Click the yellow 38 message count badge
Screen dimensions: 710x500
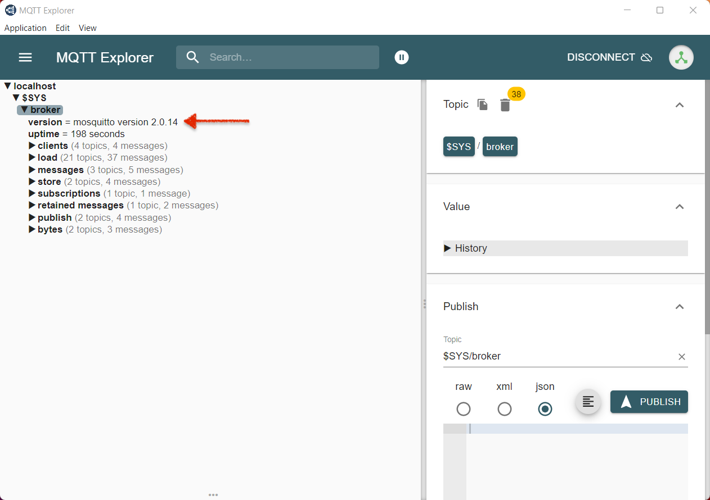point(516,94)
